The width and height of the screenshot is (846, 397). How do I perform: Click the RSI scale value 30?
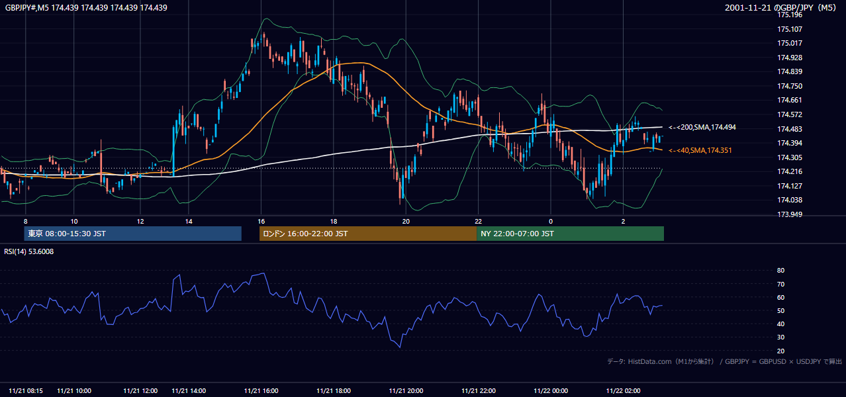(x=781, y=337)
